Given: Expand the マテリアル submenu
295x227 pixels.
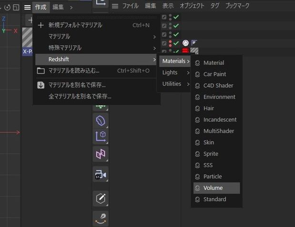Looking at the screenshot, I should point(96,37).
